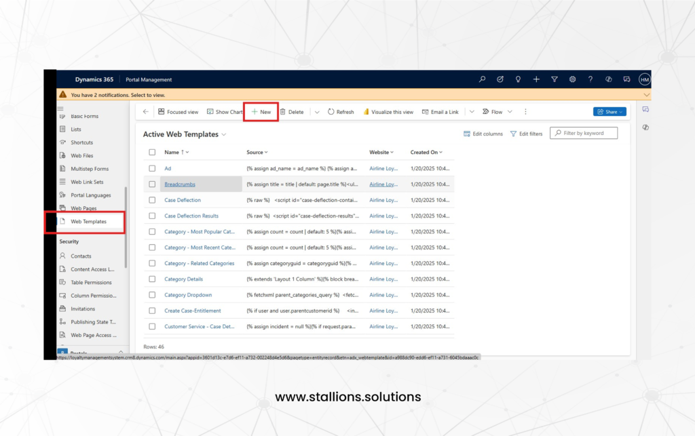Check the Create Case-Entitlement row checkbox
This screenshot has width=695, height=436.
[x=152, y=311]
